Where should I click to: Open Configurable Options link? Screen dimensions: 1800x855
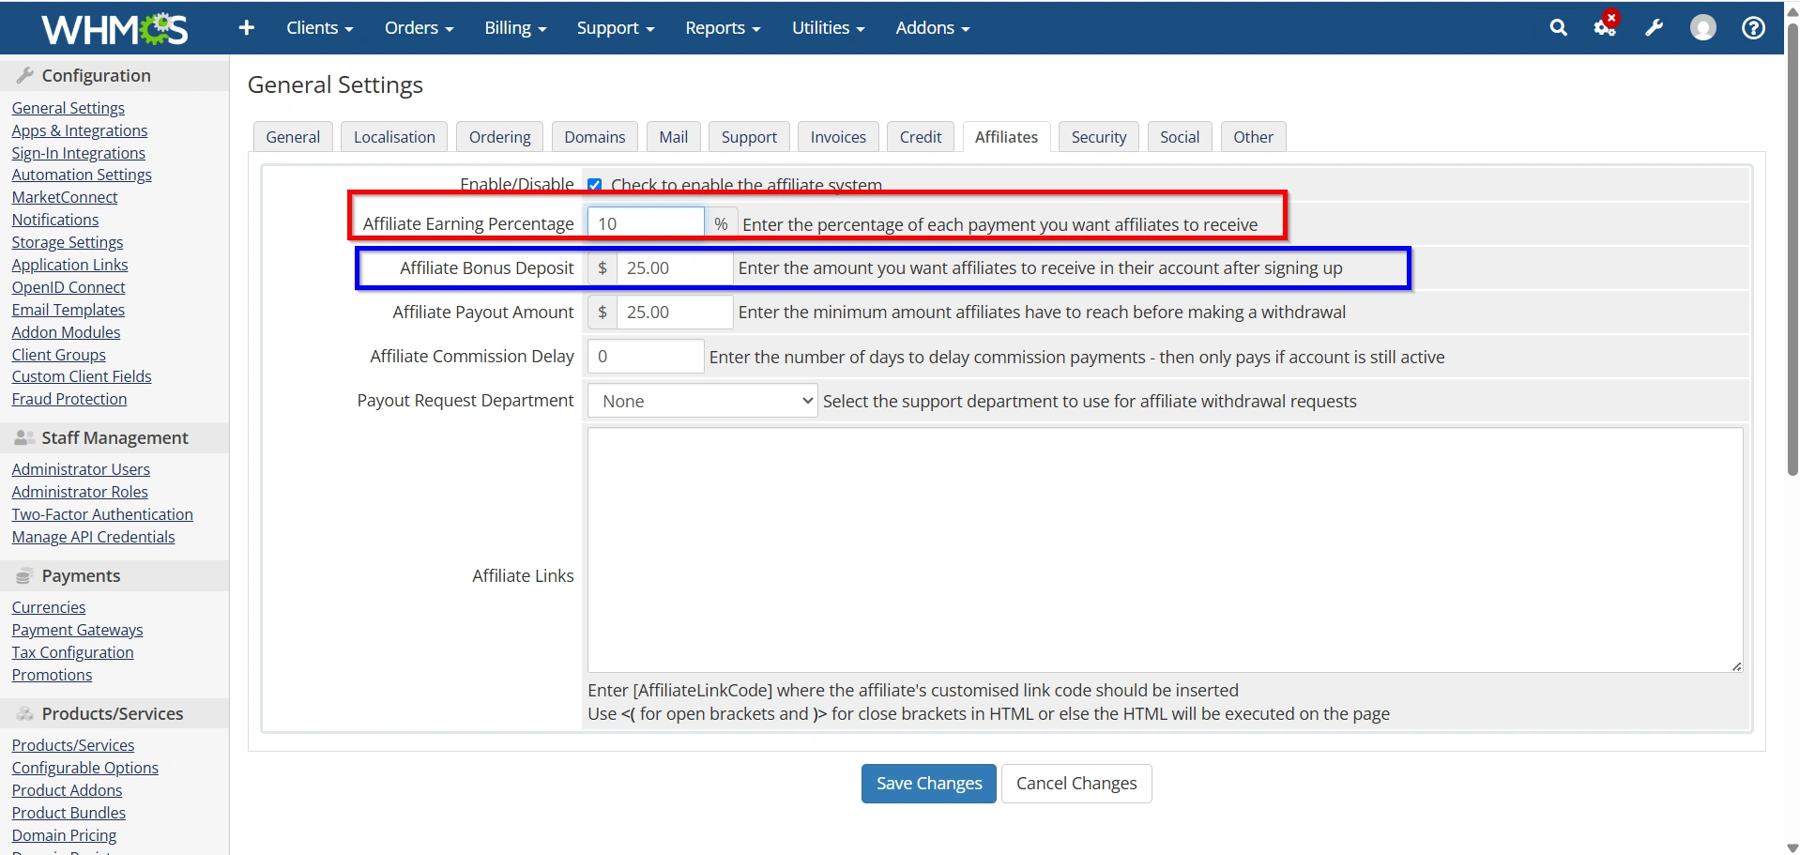(85, 768)
